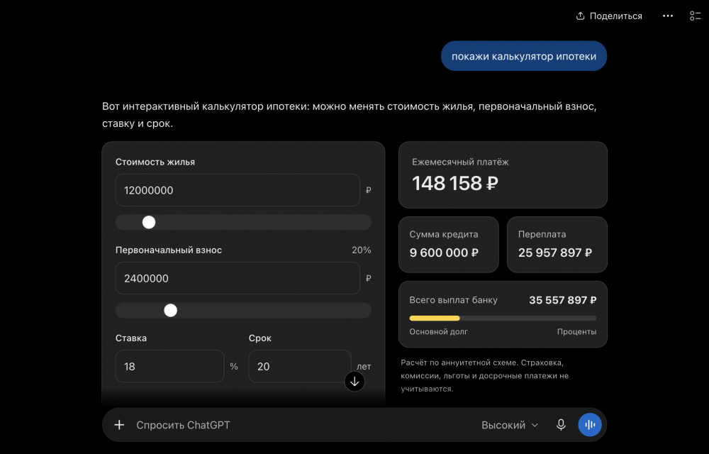Open the top-right list panel icon

tap(695, 16)
